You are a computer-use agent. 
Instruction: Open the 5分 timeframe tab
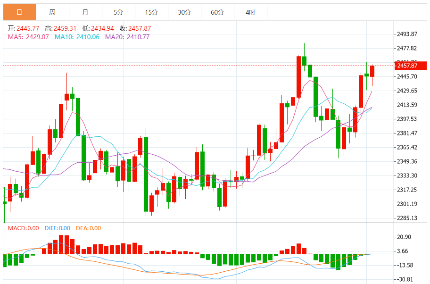(118, 12)
